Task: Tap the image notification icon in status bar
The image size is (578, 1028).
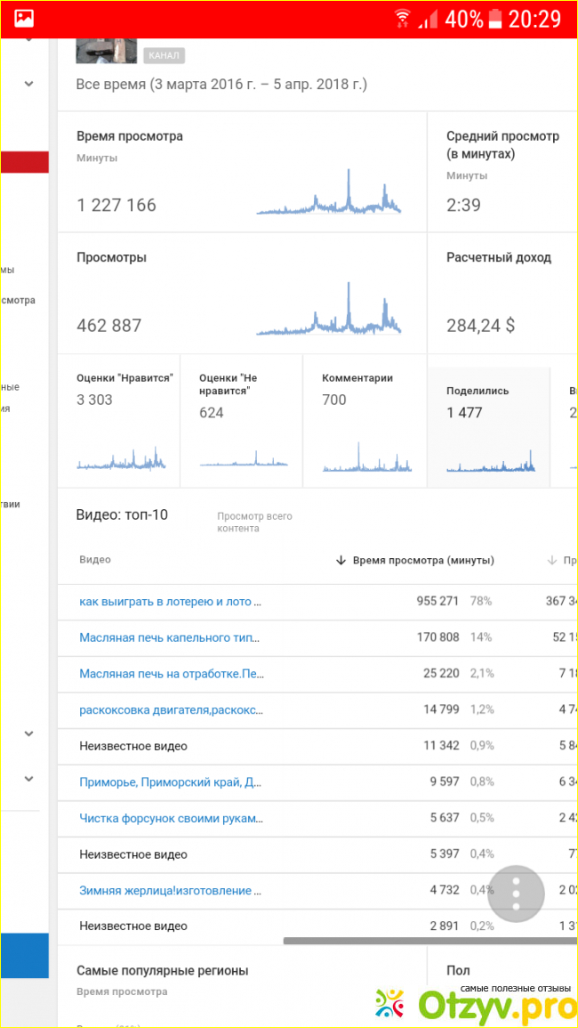Action: pos(24,18)
